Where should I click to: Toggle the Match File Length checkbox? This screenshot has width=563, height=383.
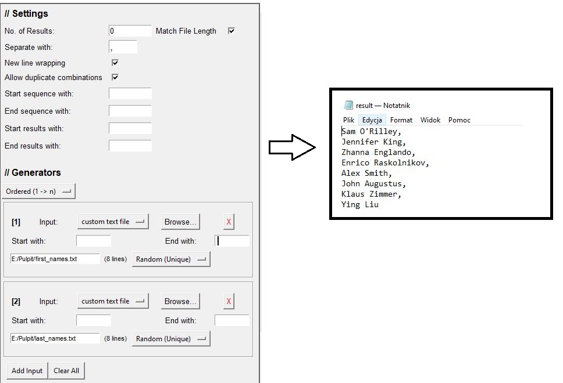coord(231,31)
